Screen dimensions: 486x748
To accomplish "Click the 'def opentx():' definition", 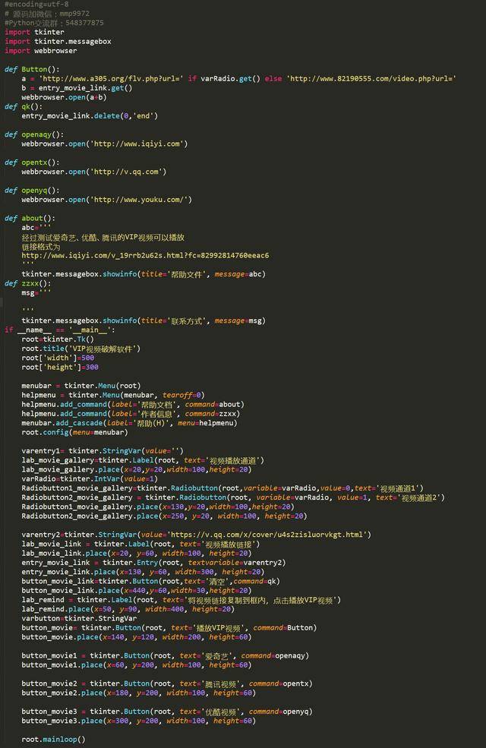I will pyautogui.click(x=32, y=163).
